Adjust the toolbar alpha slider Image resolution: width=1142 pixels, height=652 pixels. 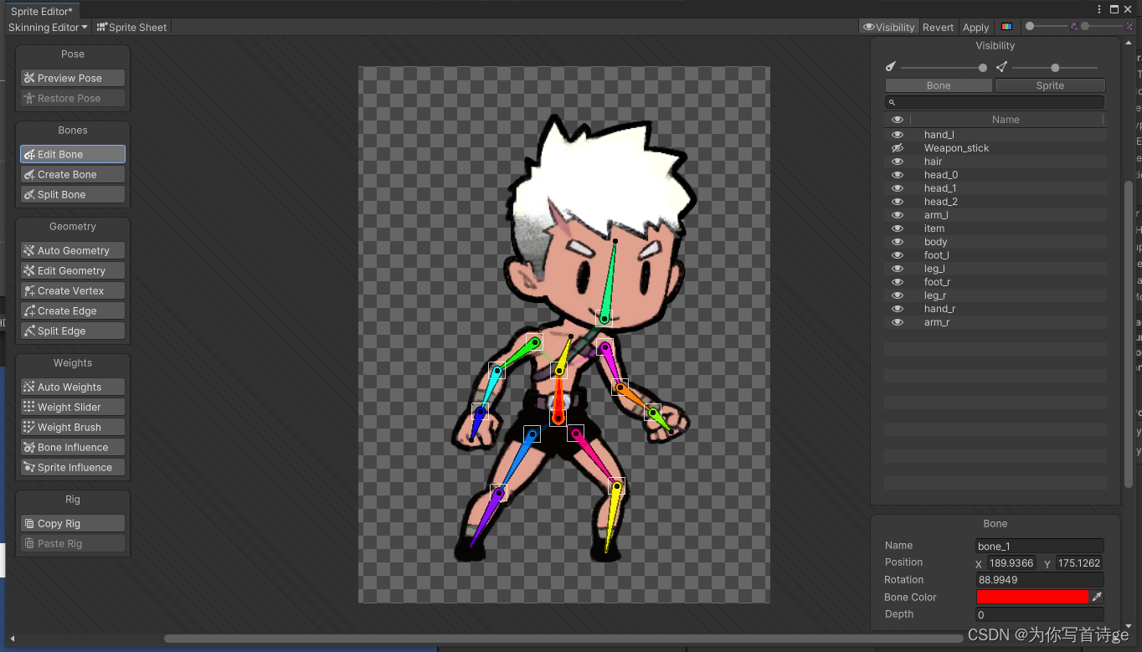1047,27
